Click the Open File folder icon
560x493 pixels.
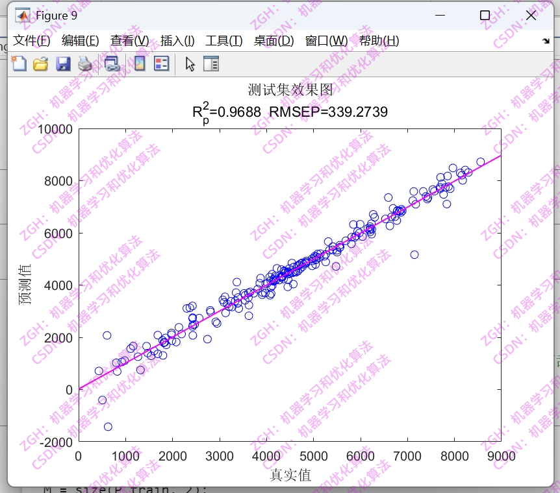click(41, 64)
